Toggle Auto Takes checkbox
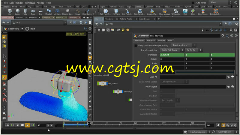Viewport: 240px width, 135px height. [193, 3]
